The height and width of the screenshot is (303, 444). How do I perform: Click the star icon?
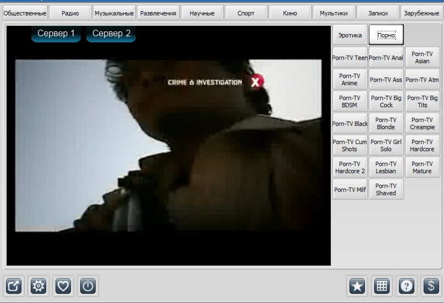pos(357,286)
